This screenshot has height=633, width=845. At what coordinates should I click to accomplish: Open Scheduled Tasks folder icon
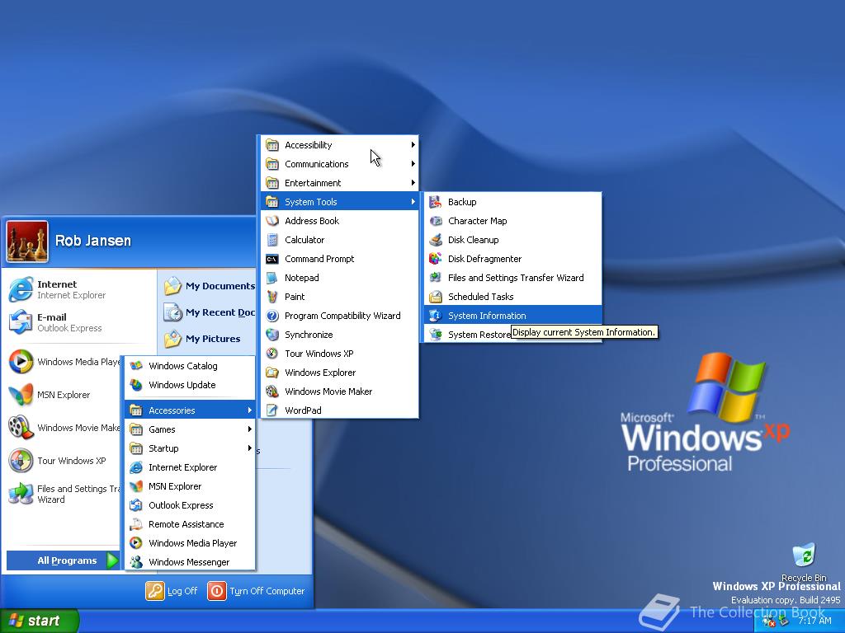tap(436, 297)
